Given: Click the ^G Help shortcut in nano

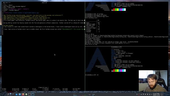Looking at the screenshot, I should 4,89.
